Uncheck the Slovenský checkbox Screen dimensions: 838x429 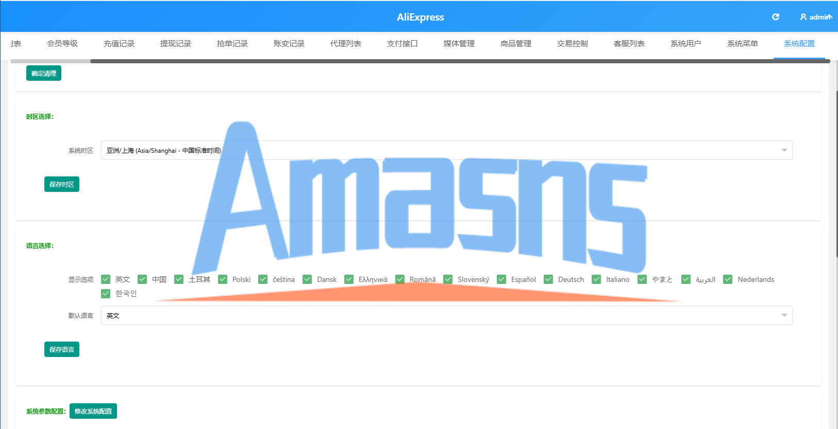tap(448, 279)
